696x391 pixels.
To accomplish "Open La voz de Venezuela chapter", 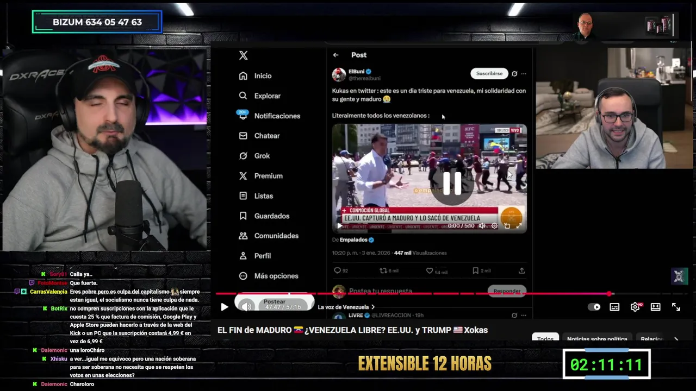I will [x=346, y=307].
